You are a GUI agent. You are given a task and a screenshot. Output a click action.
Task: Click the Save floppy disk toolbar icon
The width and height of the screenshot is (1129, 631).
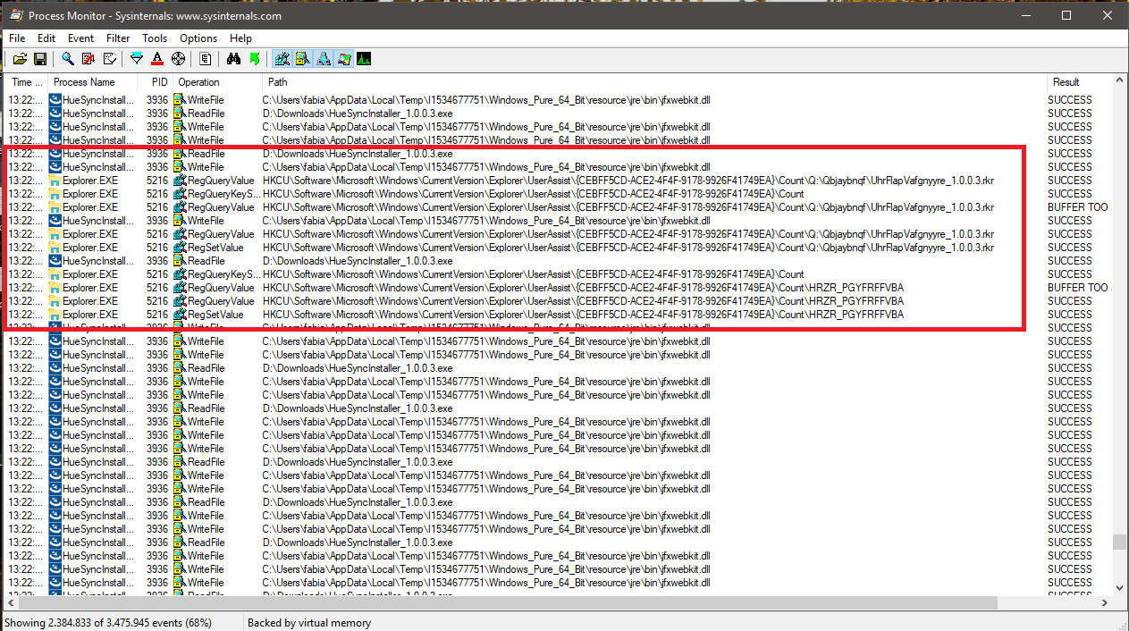pos(40,59)
